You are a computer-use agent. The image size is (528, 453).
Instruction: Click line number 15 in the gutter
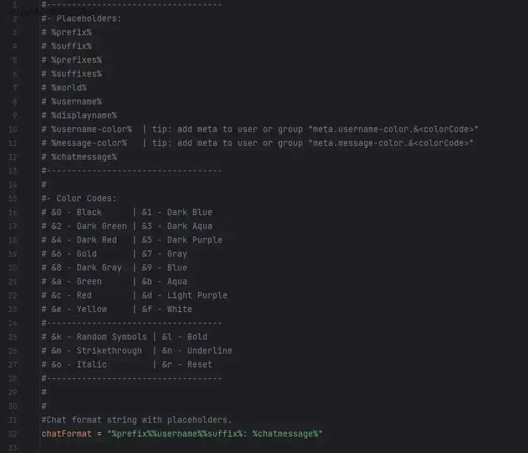(13, 198)
